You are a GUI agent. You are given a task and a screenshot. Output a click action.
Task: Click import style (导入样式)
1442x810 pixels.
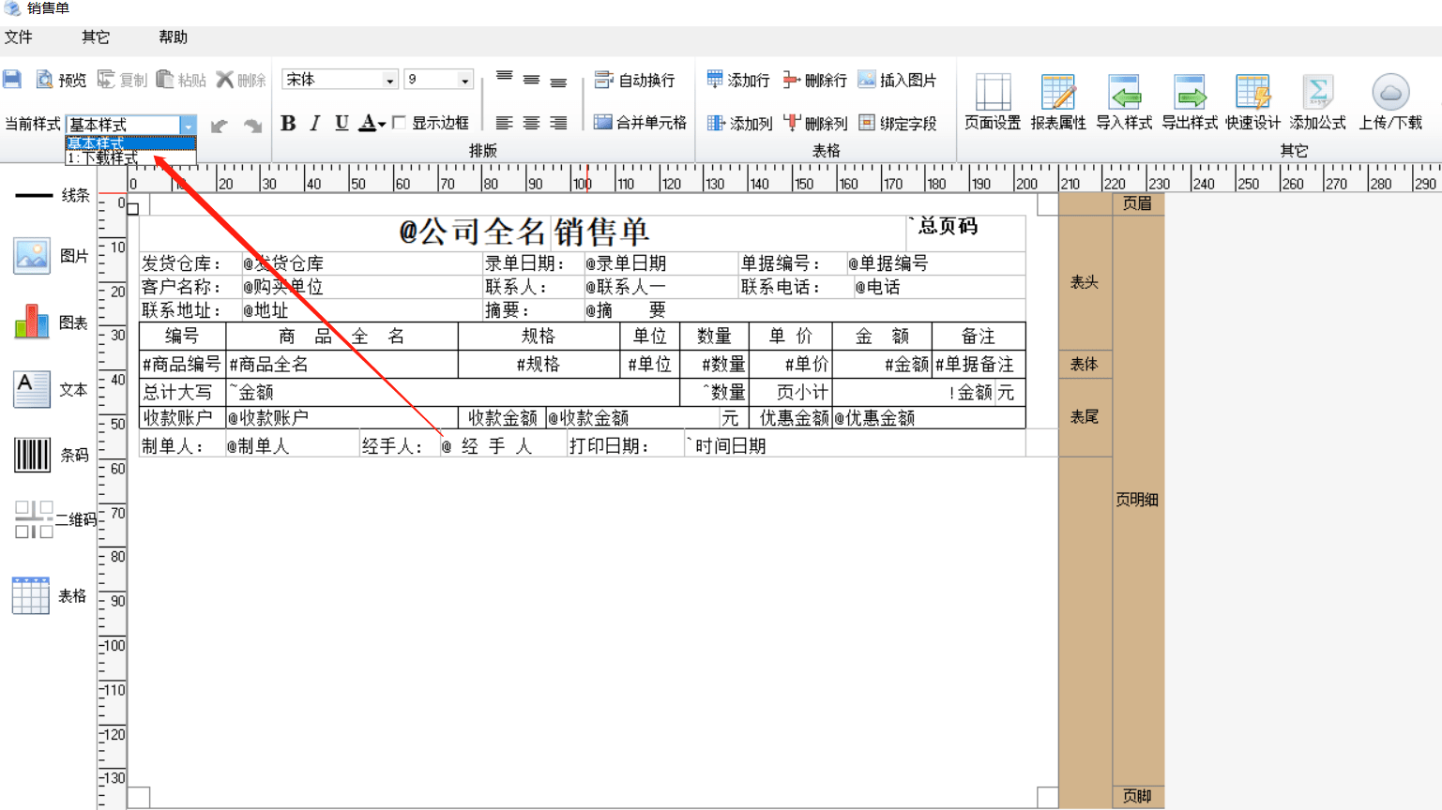1124,102
